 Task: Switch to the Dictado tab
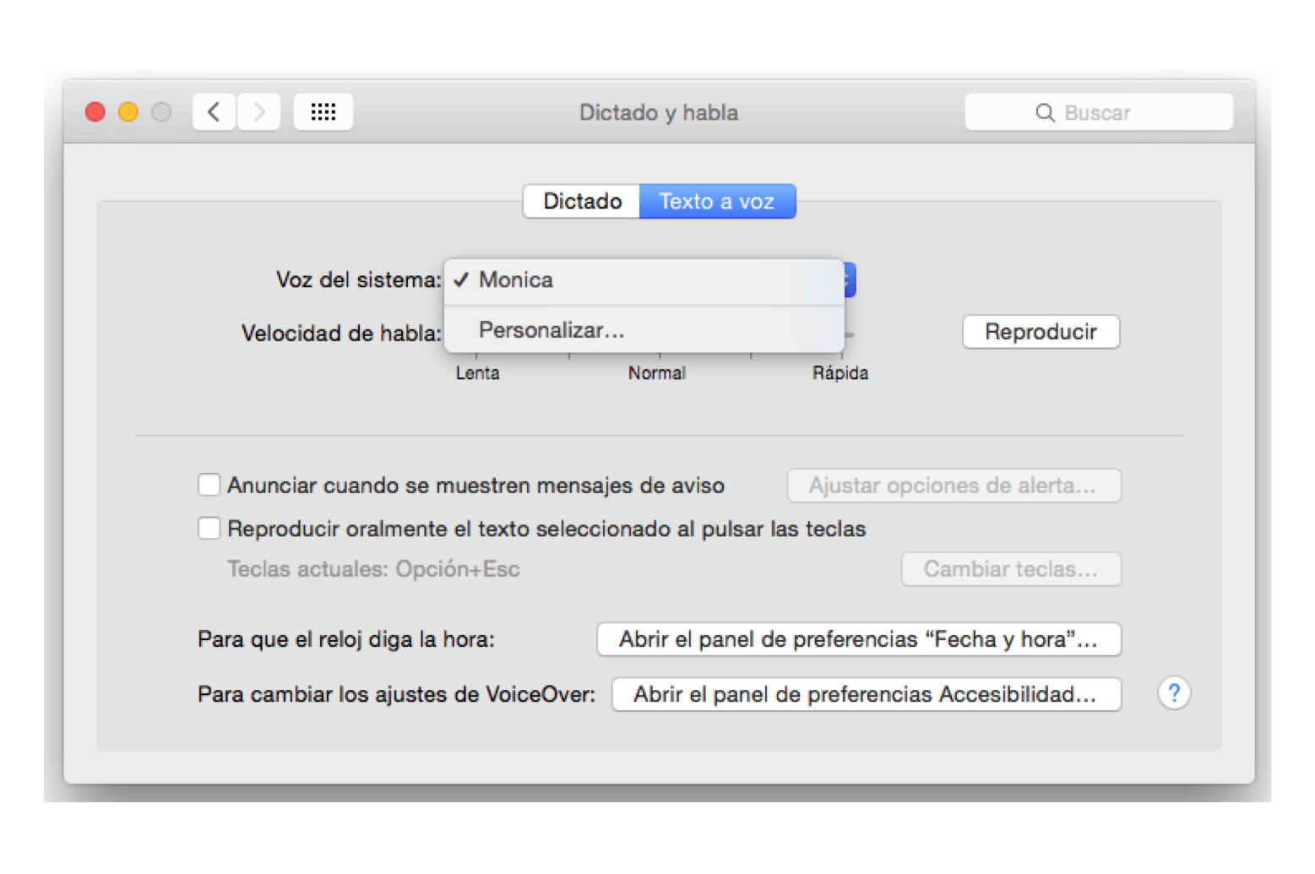[x=582, y=202]
